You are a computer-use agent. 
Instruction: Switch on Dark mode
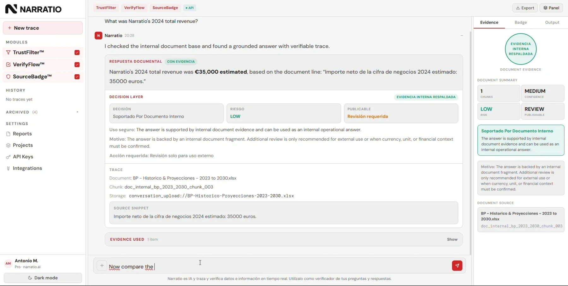click(43, 278)
